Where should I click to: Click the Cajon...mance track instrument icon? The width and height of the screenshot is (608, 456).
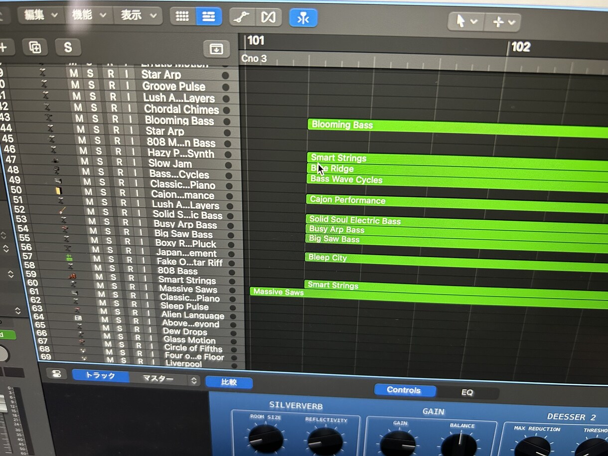click(x=59, y=190)
